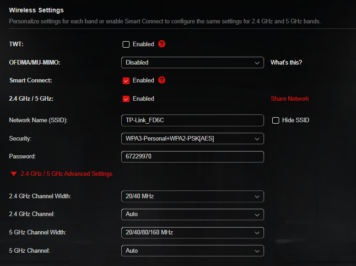Open the TWT help question mark icon

[x=162, y=44]
